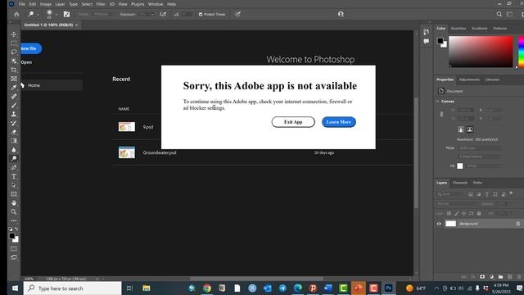Viewport: 524px width, 295px height.
Task: Open the 9.psd thumbnail
Action: [x=127, y=127]
